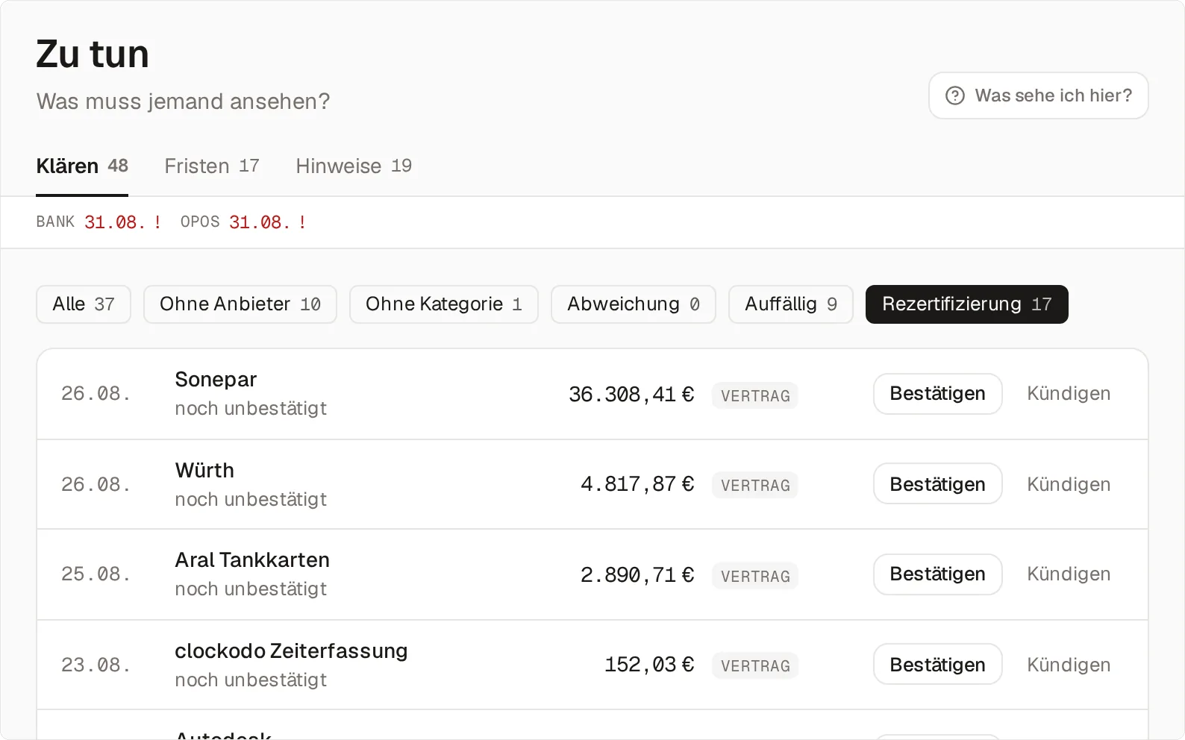Screen dimensions: 1185x740
Task: Confirm the Aral Tankkarten entry
Action: 938,574
